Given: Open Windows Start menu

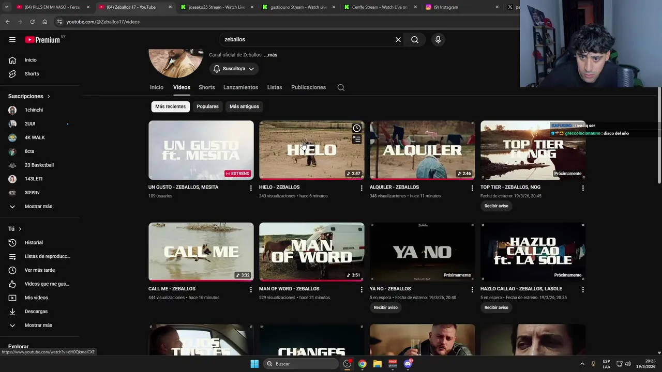Looking at the screenshot, I should (254, 364).
